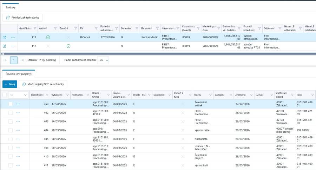Open row menu for SPP object 404

click(18, 130)
